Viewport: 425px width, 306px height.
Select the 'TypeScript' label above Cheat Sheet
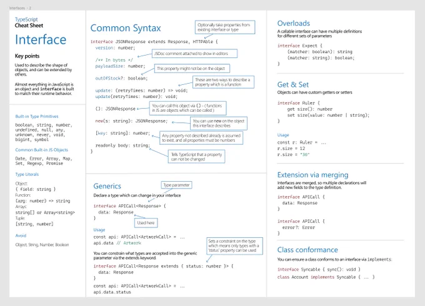(26, 19)
